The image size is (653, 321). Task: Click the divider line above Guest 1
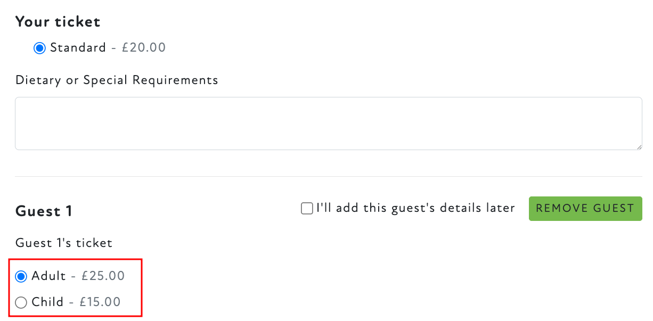(328, 176)
